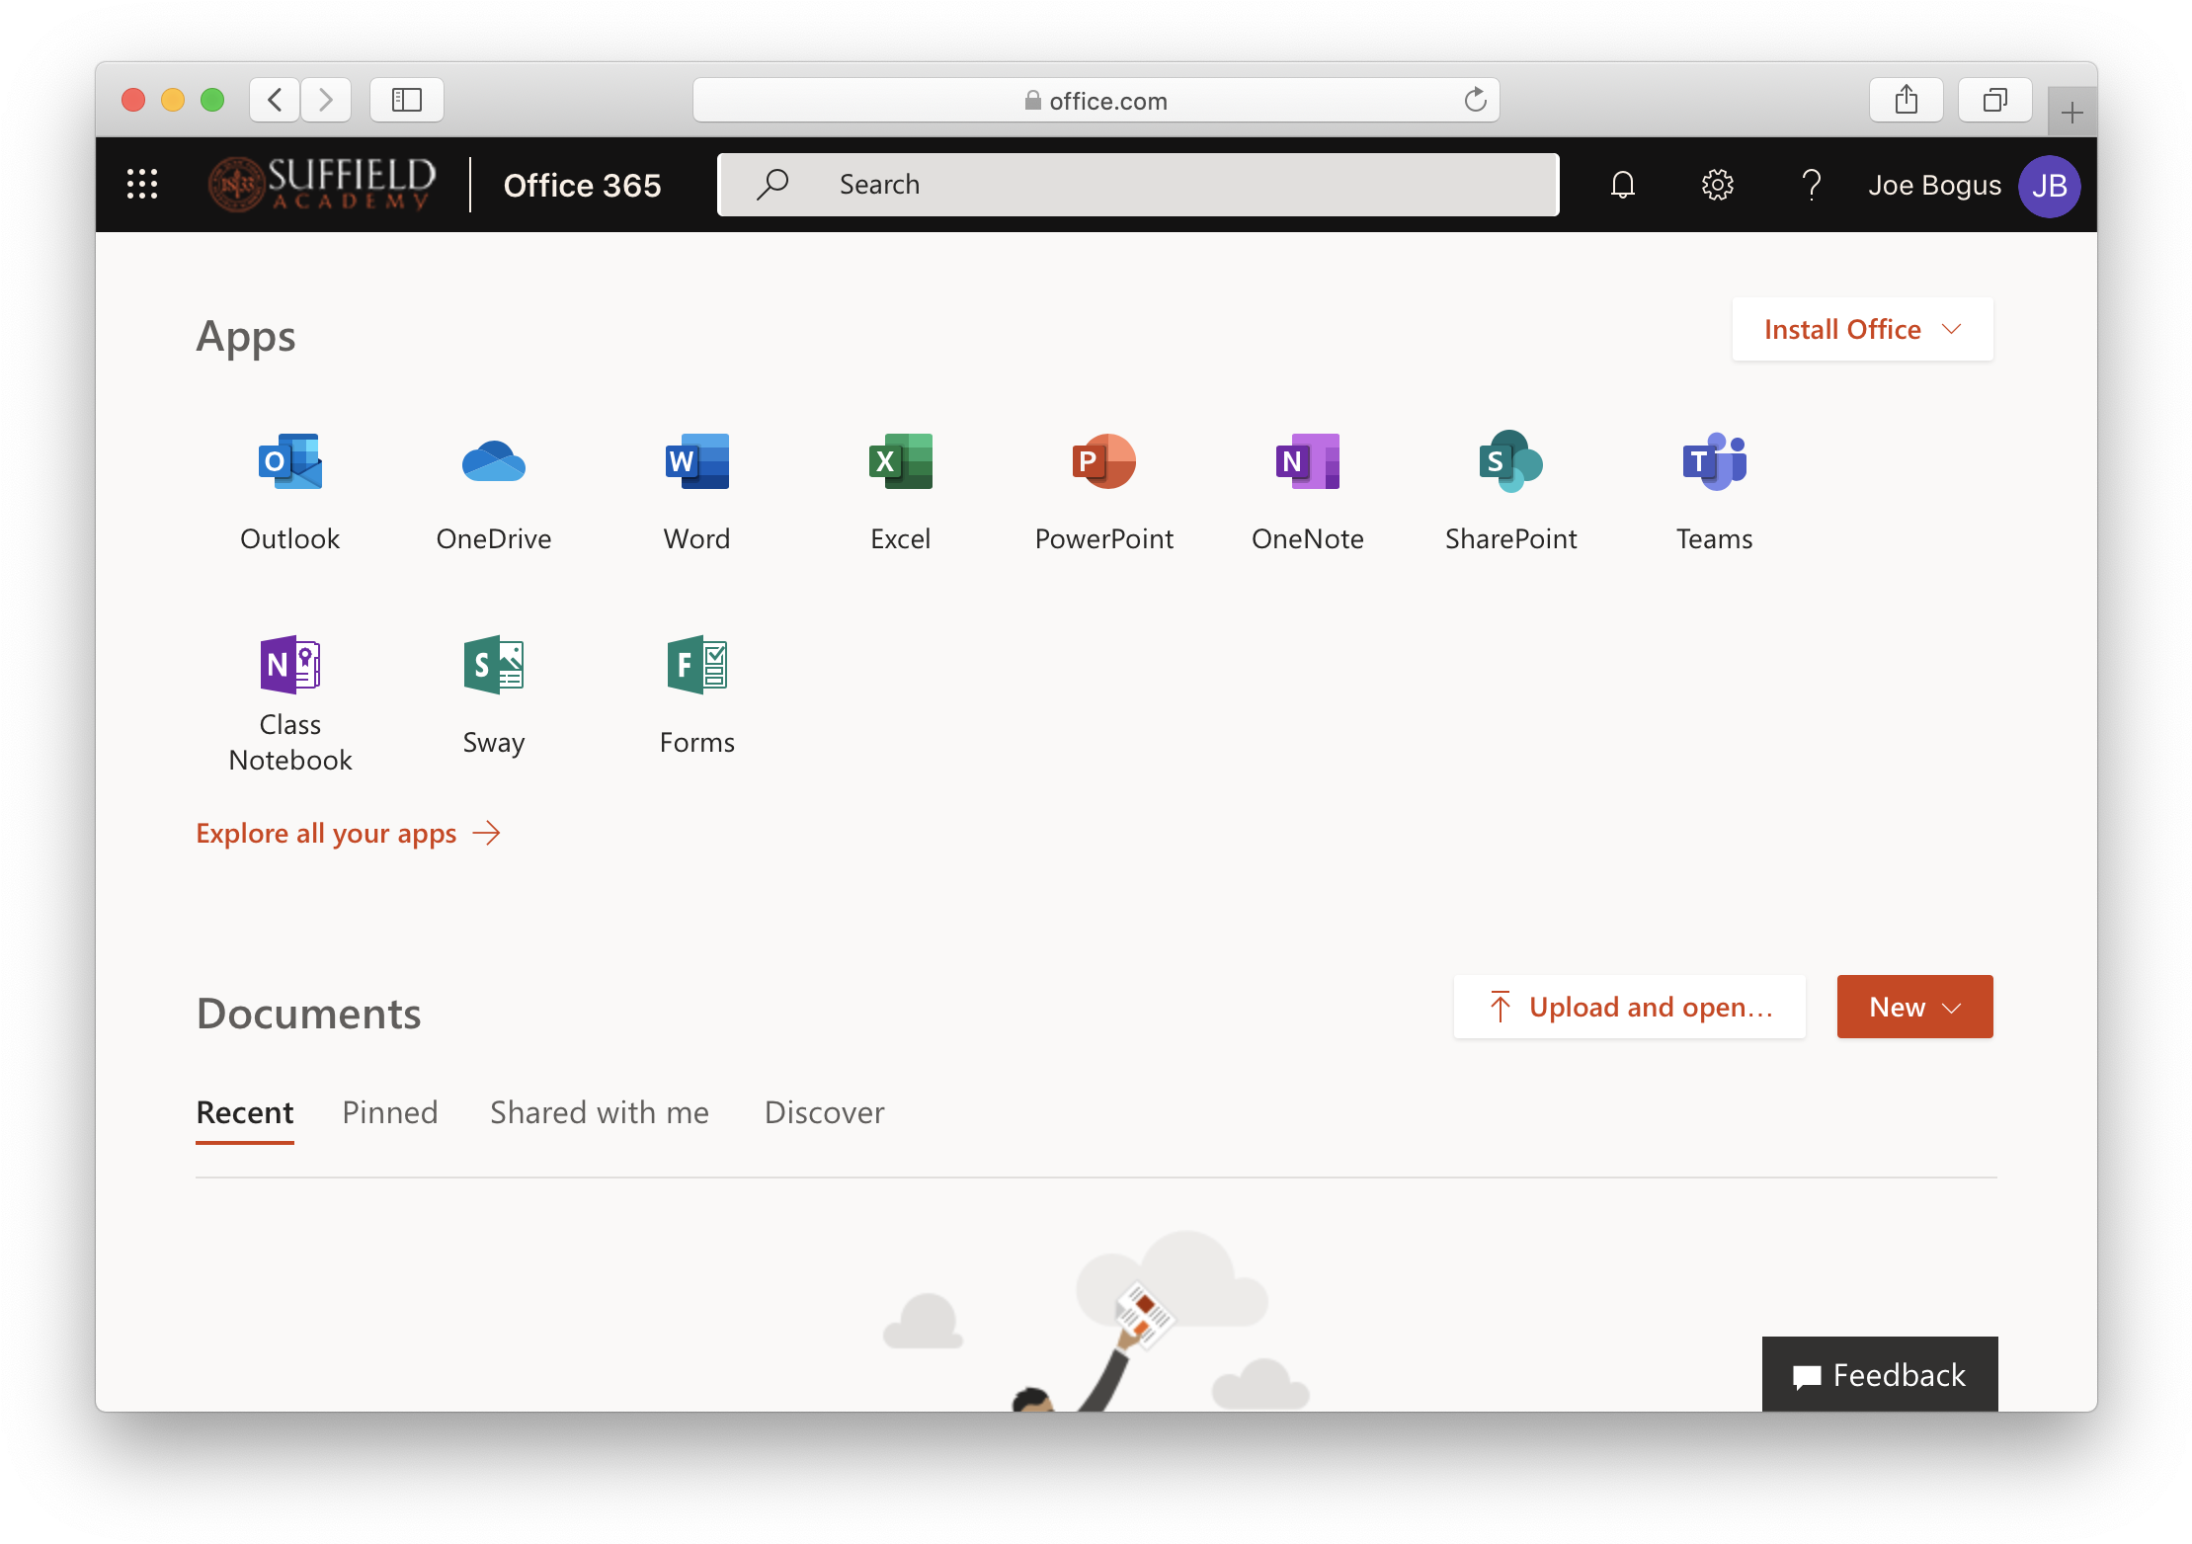Screen dimensions: 2192x1544
Task: Open the app launcher waffle menu
Action: (142, 185)
